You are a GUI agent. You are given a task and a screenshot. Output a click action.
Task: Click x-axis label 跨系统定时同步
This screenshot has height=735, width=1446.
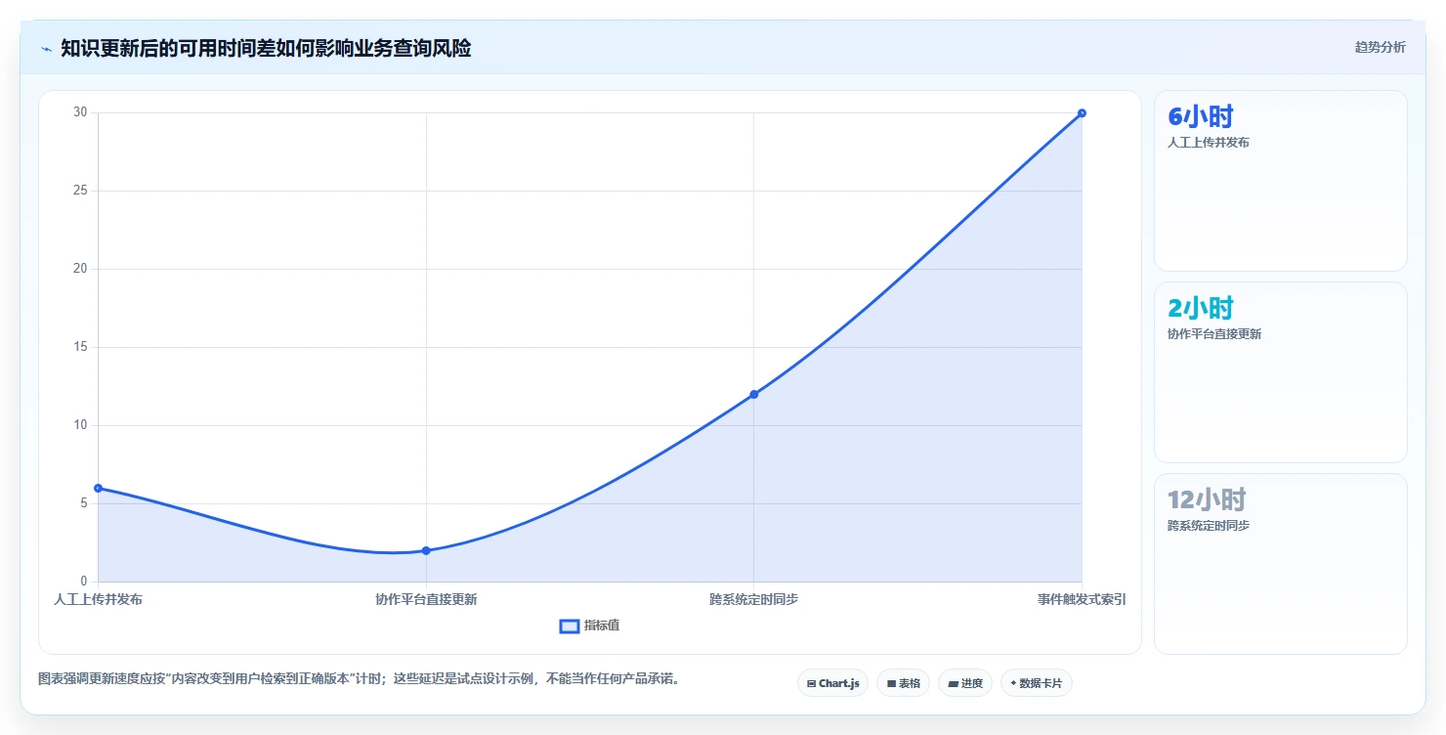(x=753, y=599)
